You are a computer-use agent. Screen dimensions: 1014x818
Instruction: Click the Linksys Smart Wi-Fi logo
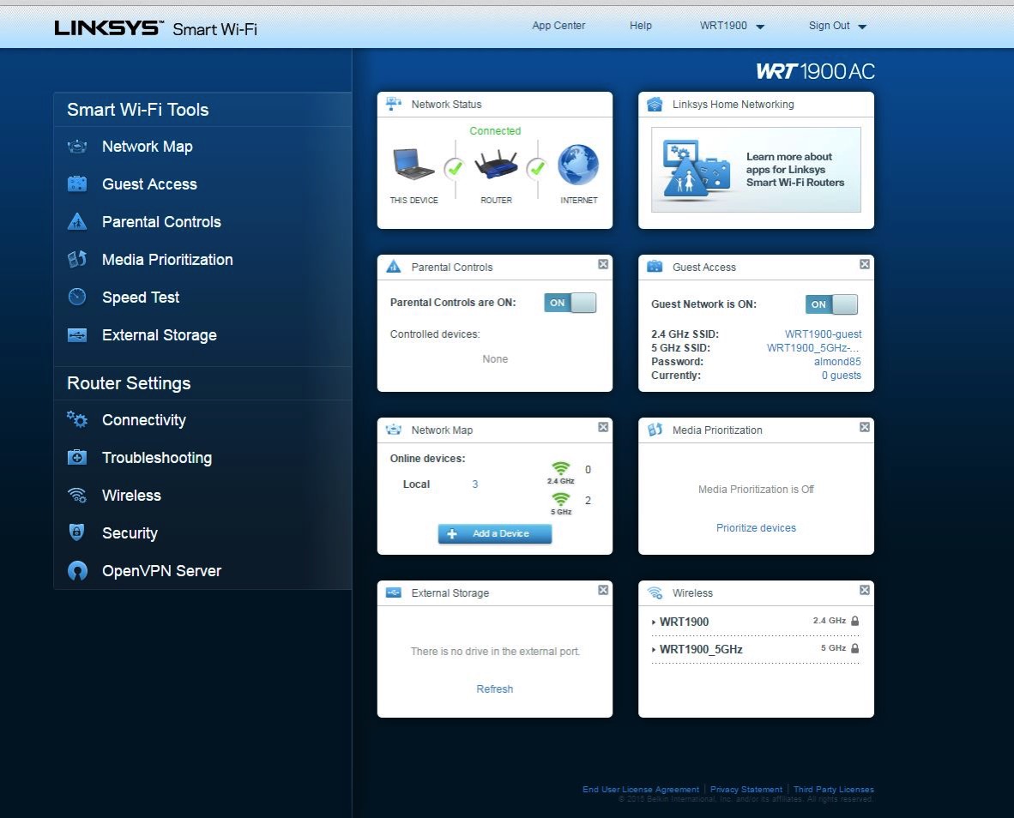(155, 28)
